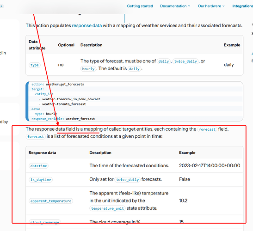Click the Example header in attribute table
Viewport: 253px width, 231px height.
[x=232, y=45]
